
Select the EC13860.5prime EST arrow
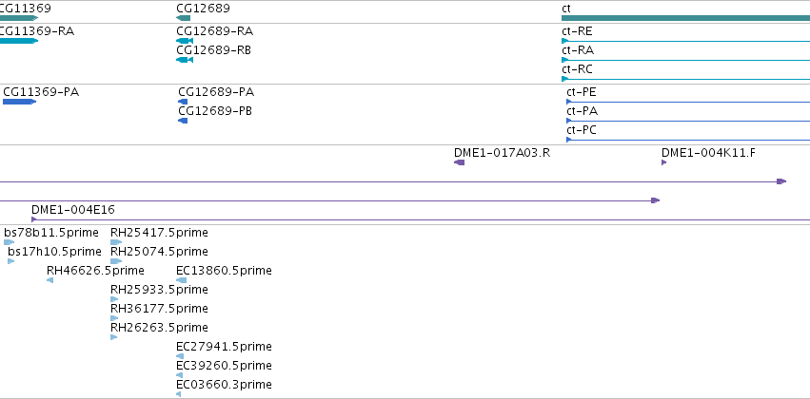click(x=181, y=280)
